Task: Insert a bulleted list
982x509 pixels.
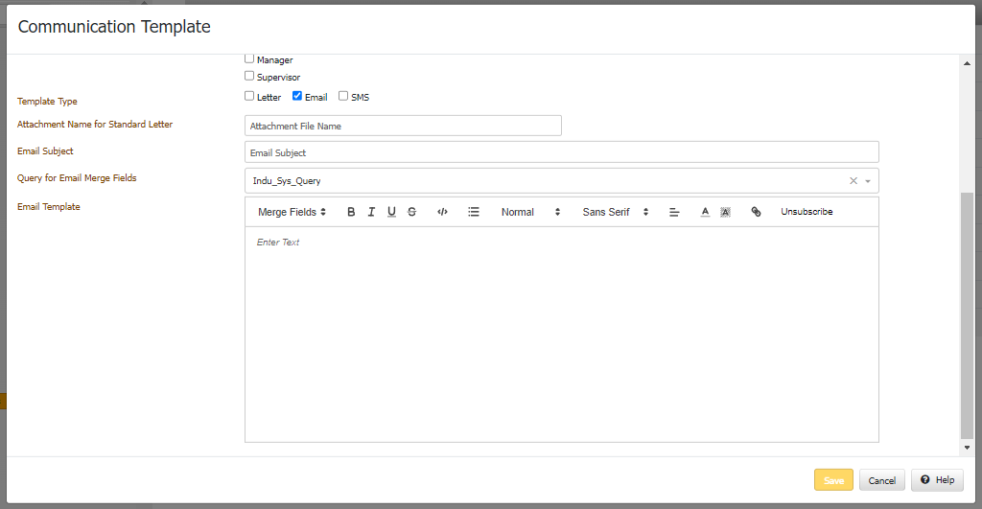Action: coord(474,212)
